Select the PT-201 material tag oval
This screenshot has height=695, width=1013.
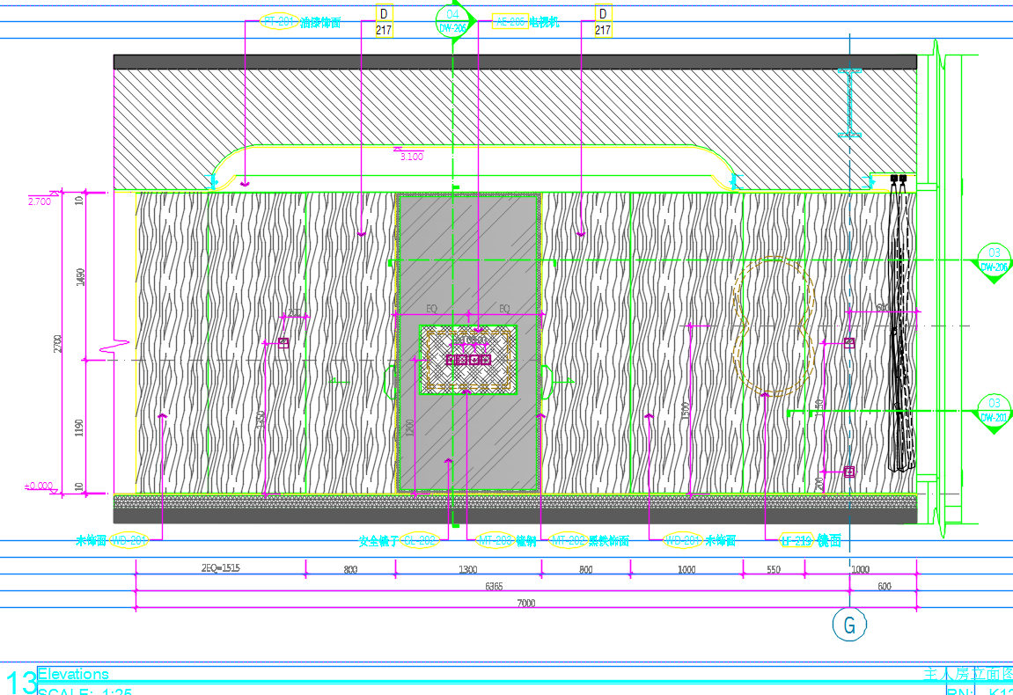(x=279, y=22)
